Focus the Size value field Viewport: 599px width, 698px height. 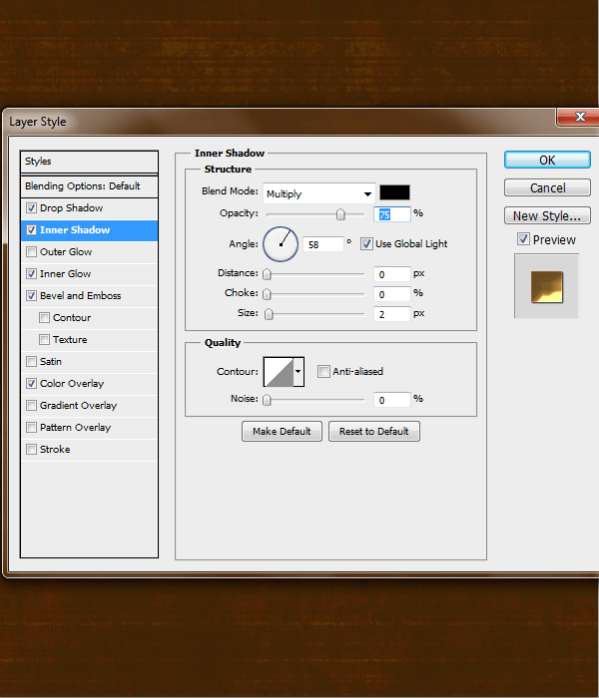point(391,314)
